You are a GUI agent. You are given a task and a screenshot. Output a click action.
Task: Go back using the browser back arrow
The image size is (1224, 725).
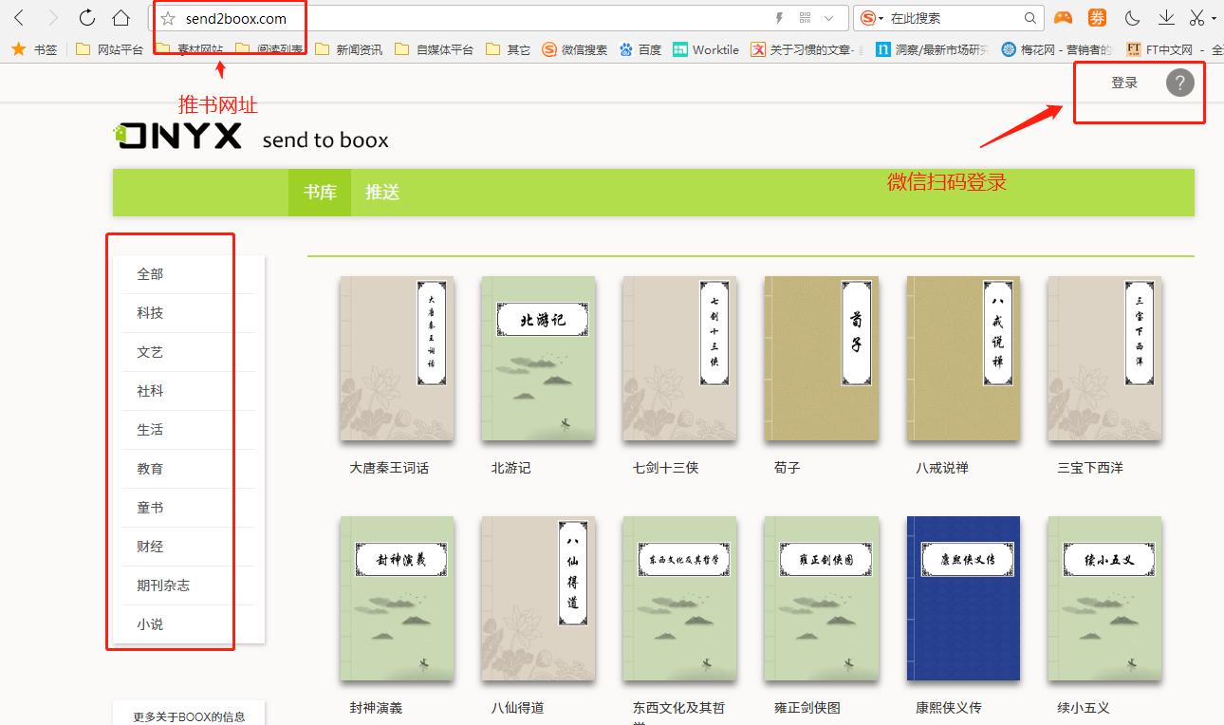tap(19, 18)
